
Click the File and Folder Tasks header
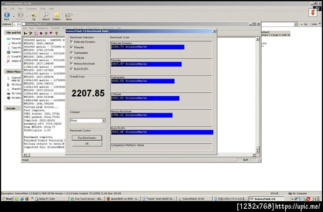pyautogui.click(x=12, y=33)
